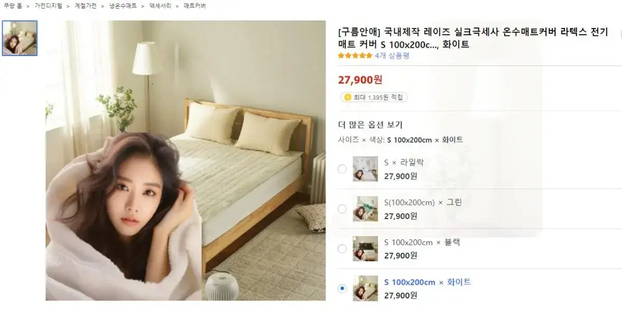Viewport: 622px width, 314px height.
Task: Navigate to 냉온수매트 breadcrumb
Action: (123, 6)
